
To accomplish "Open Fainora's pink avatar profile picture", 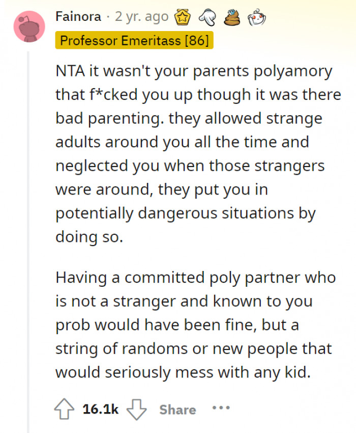I will click(x=29, y=28).
